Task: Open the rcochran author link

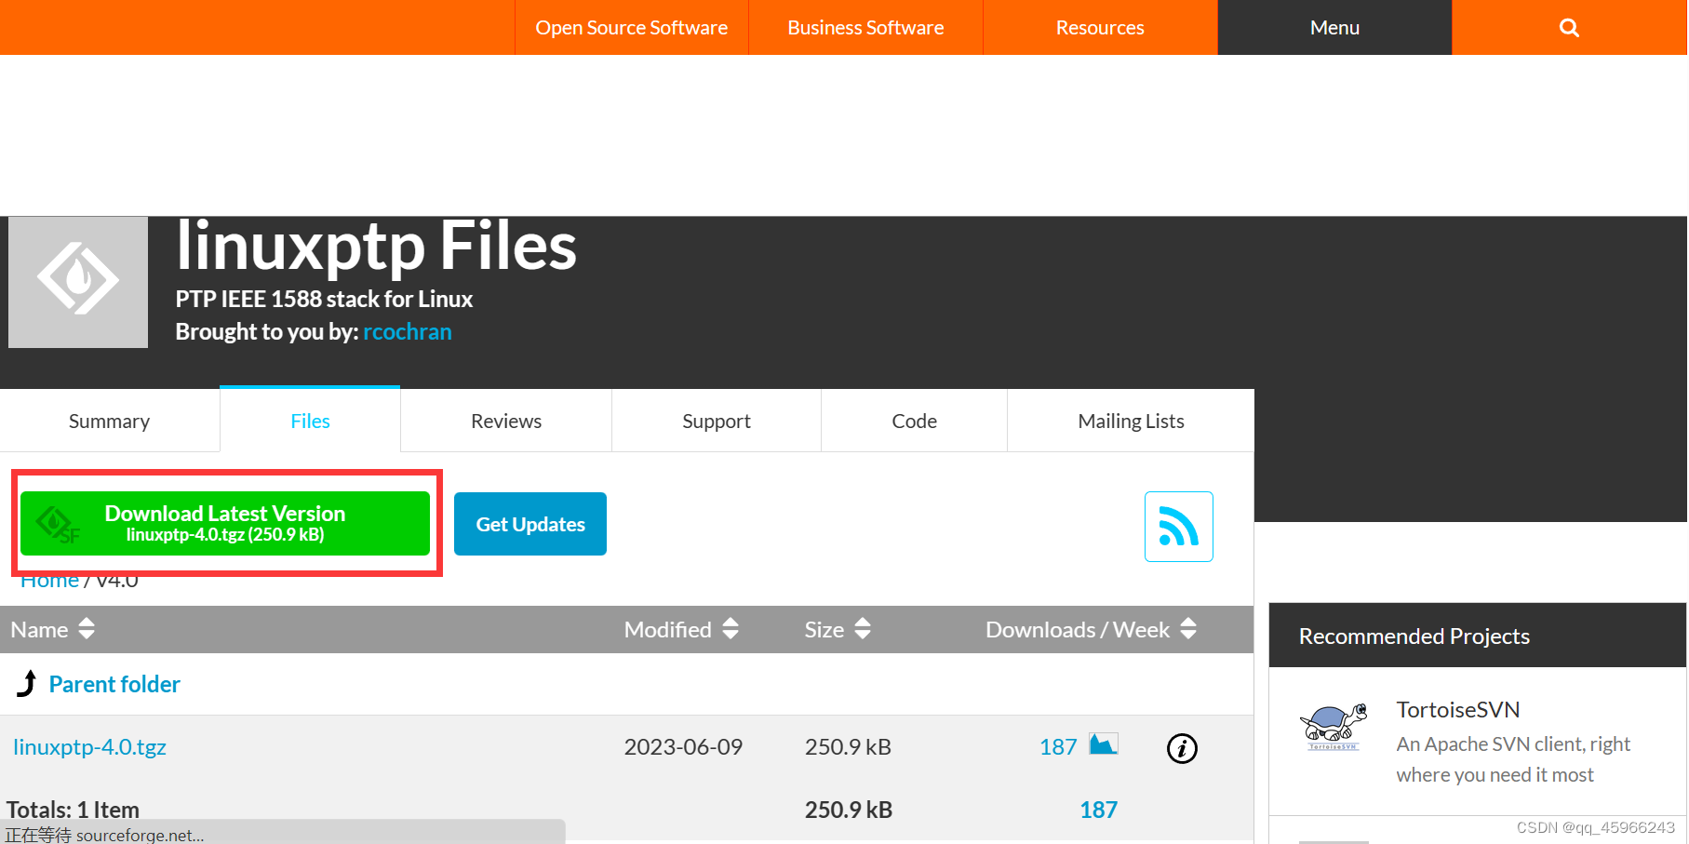Action: point(408,331)
